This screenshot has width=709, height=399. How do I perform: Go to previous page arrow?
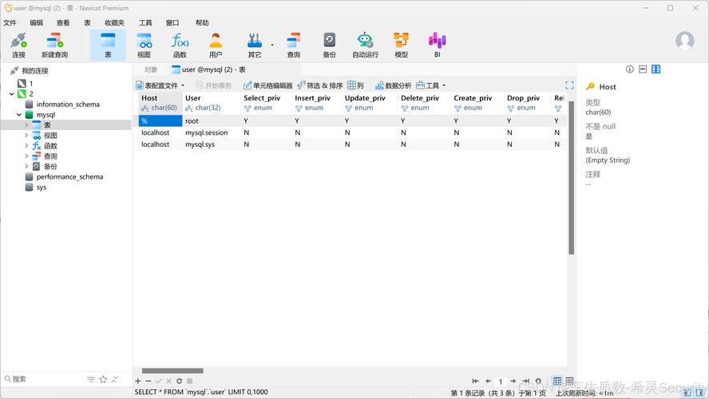point(488,381)
